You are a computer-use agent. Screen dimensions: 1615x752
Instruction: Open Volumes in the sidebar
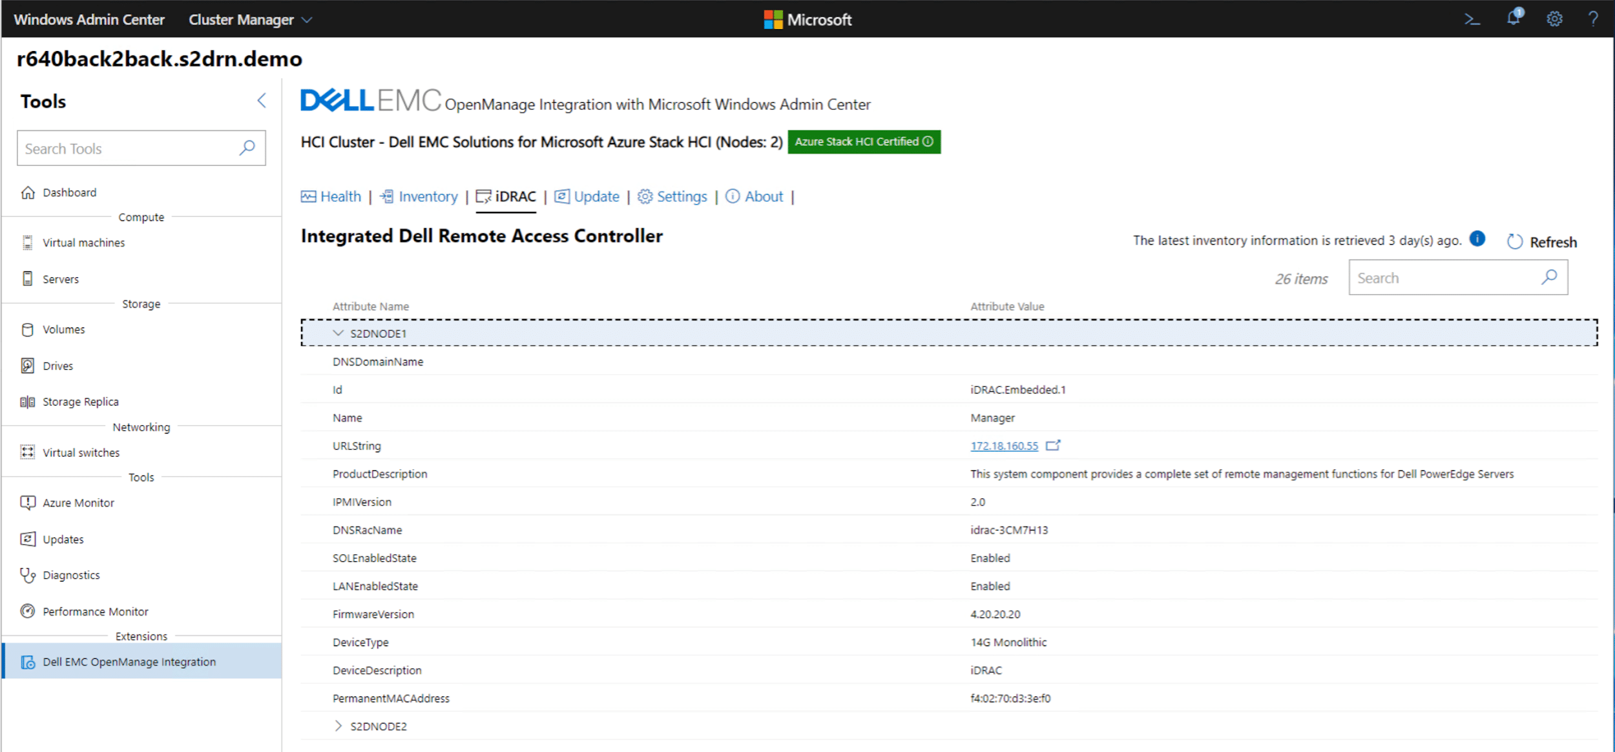tap(64, 329)
